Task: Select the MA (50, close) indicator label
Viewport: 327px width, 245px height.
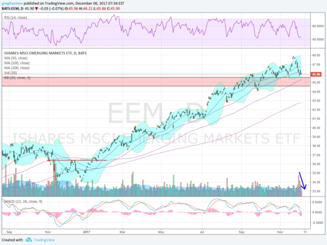Action: point(16,58)
